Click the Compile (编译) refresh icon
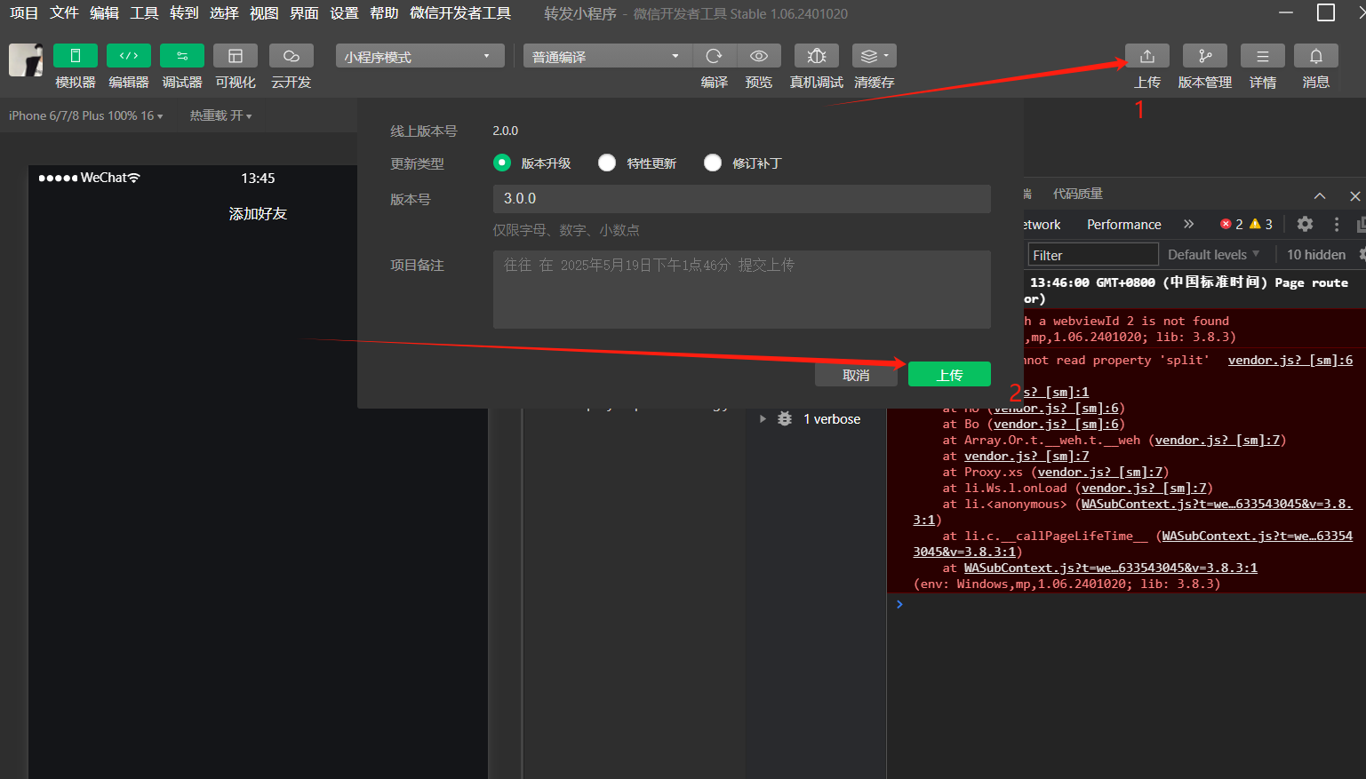1366x779 pixels. pos(714,56)
